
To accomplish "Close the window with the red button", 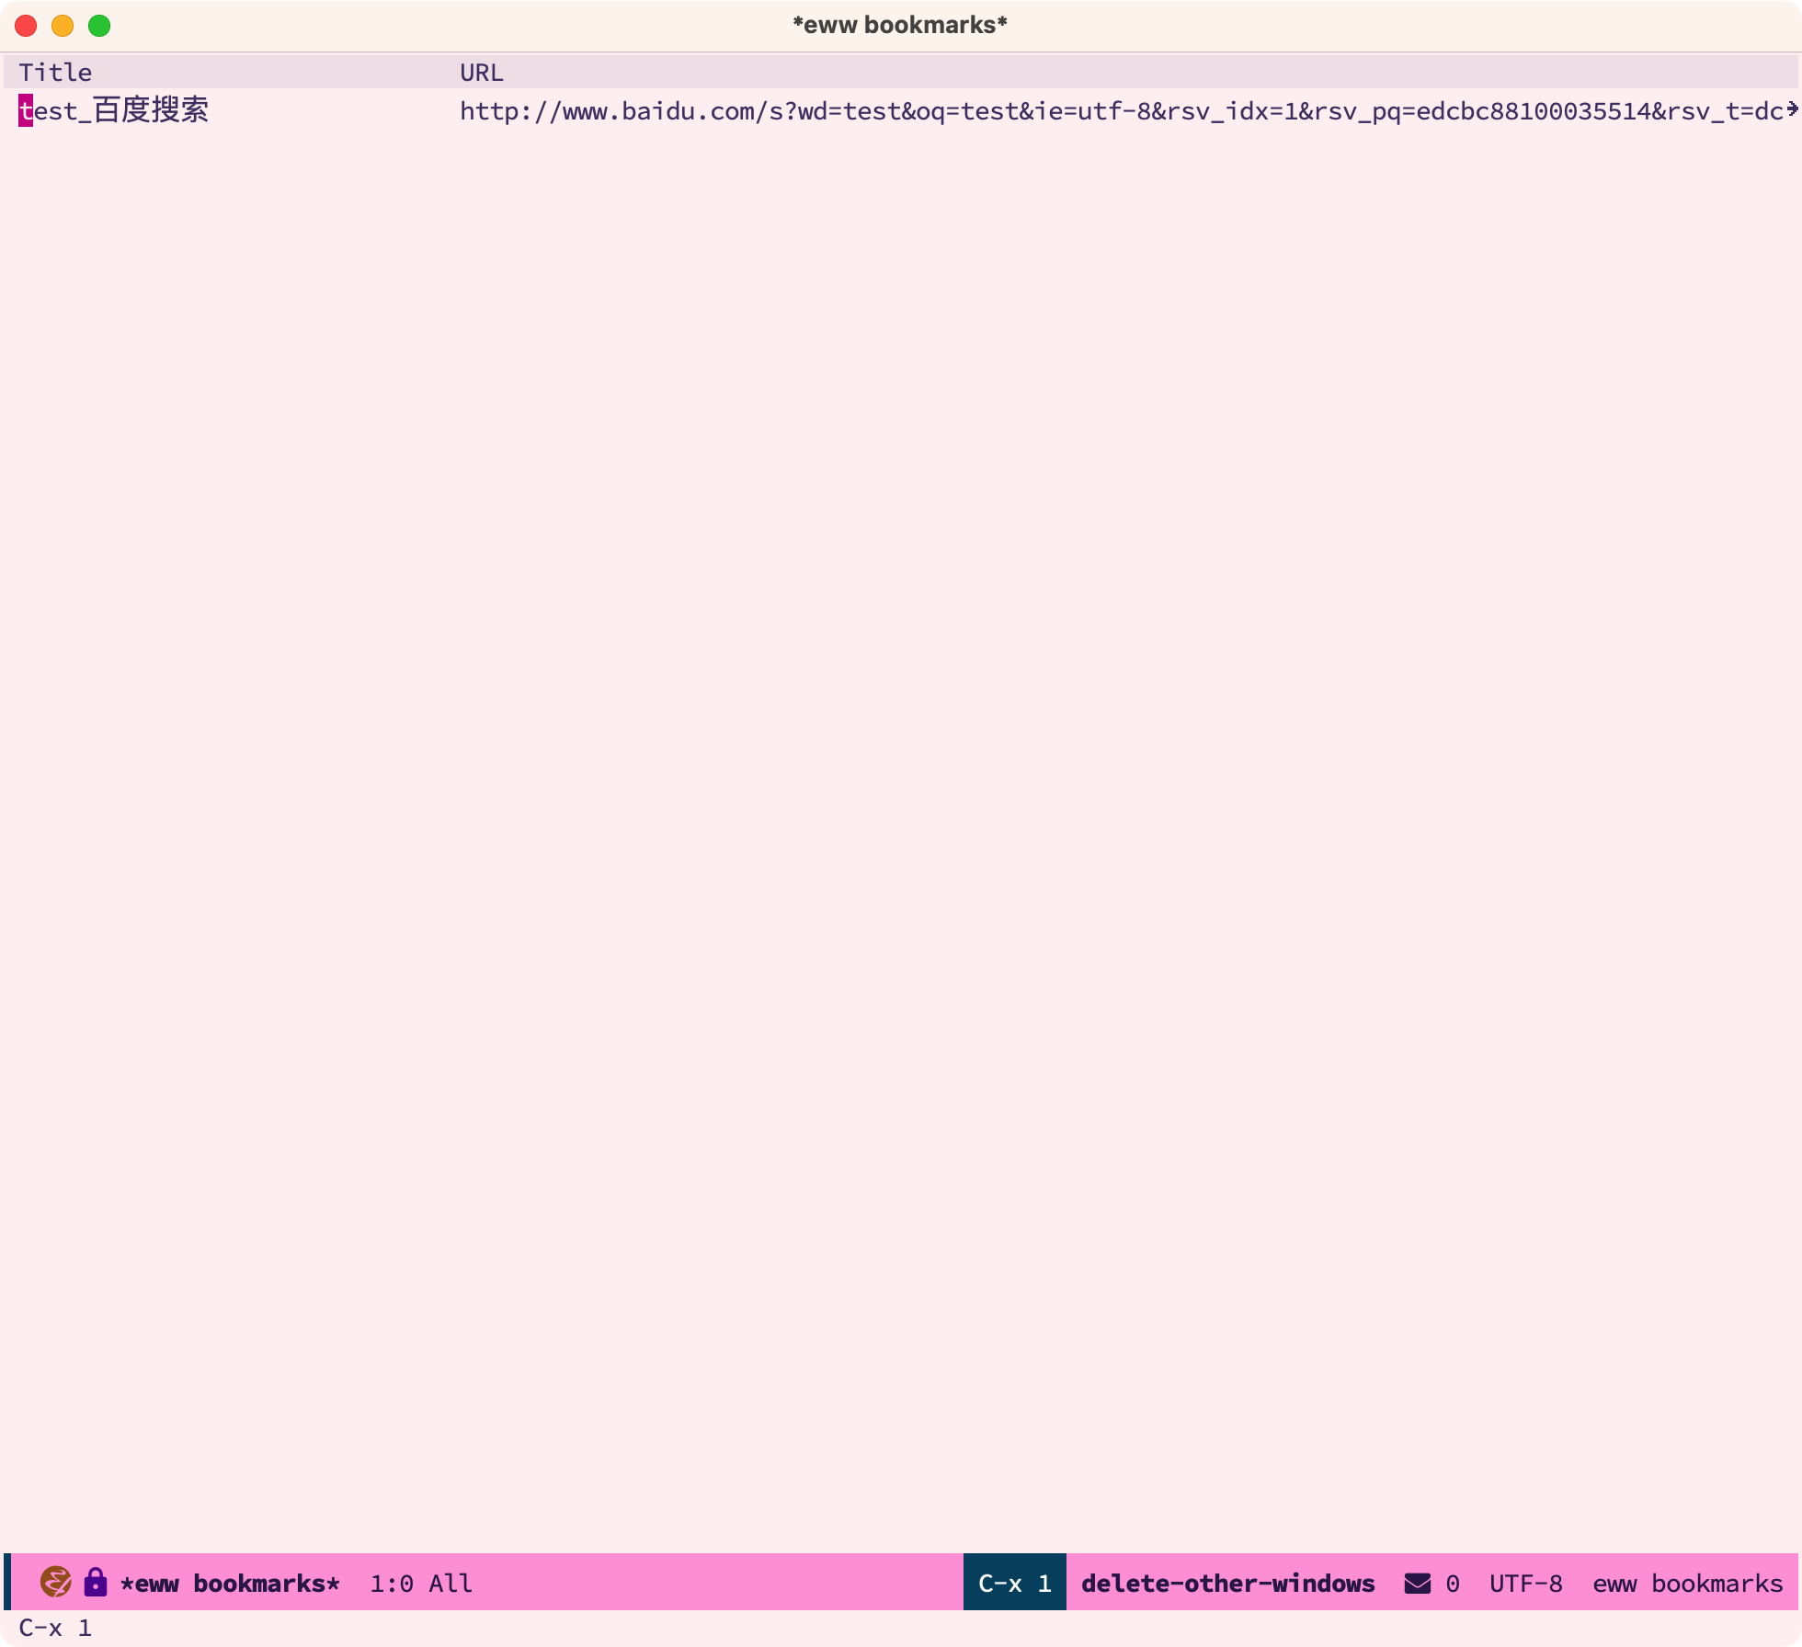I will click(x=26, y=26).
